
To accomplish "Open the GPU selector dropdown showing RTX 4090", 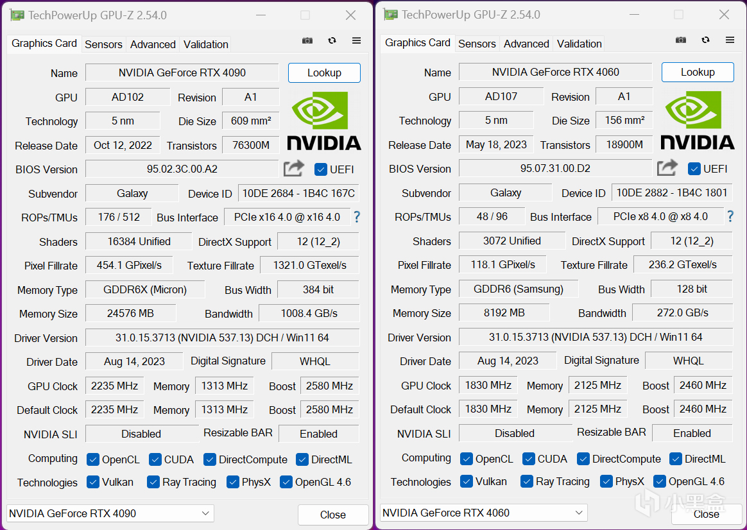I will [110, 513].
